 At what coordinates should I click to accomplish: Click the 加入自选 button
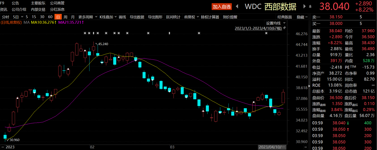coord(222,7)
